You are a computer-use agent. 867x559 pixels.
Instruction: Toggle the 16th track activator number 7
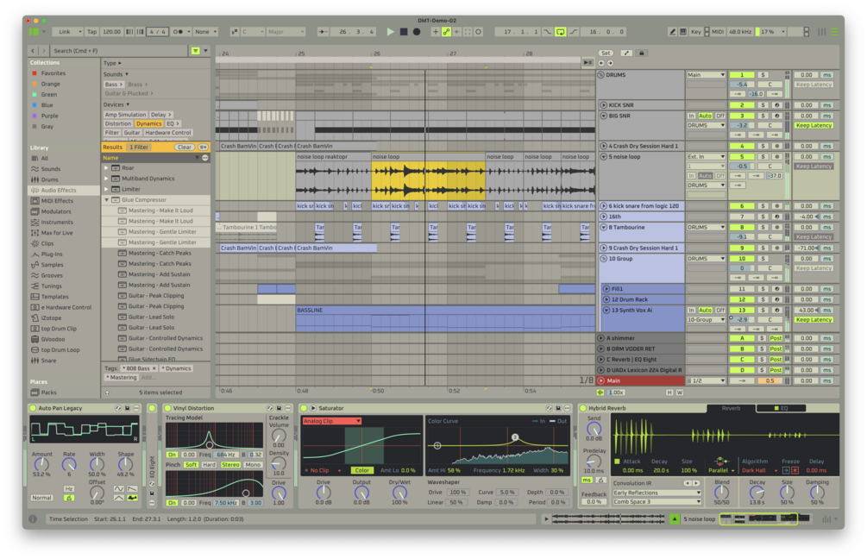[x=742, y=217]
